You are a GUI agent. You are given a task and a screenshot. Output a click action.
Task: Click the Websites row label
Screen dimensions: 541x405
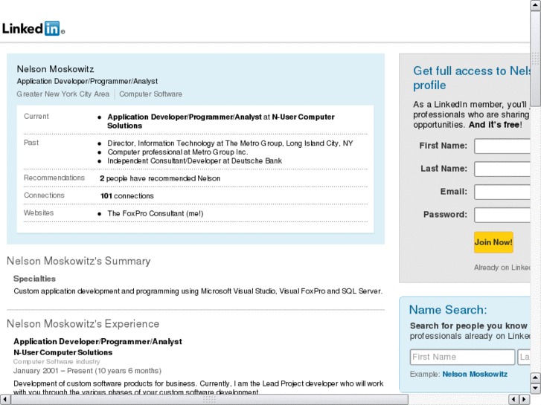click(39, 213)
